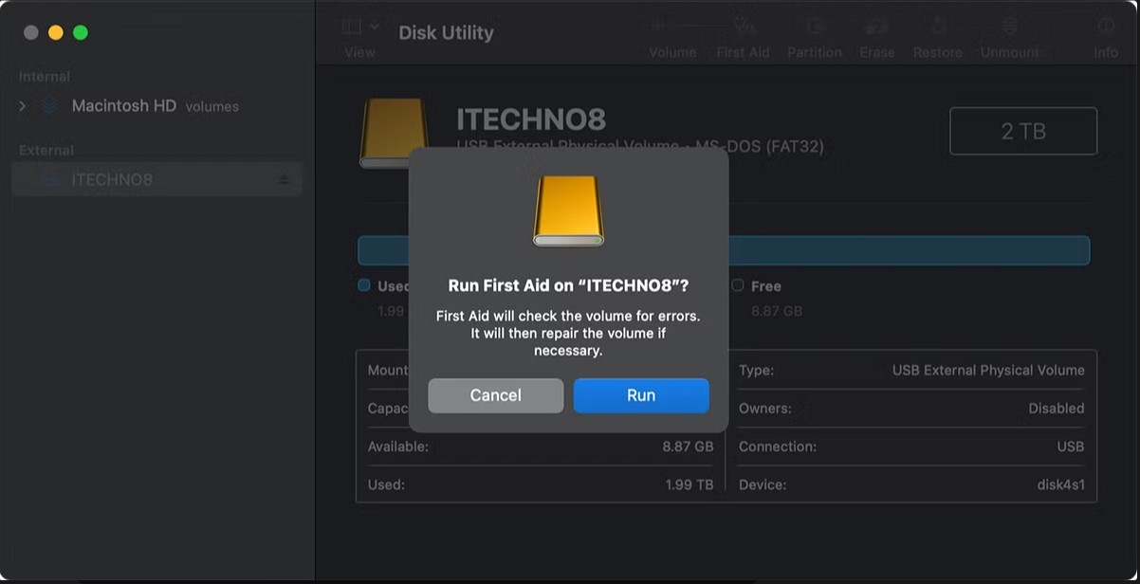1140x584 pixels.
Task: Expand Macintosh HD in the sidebar
Action: click(x=21, y=105)
